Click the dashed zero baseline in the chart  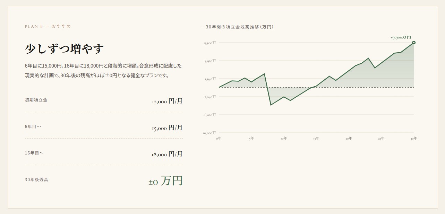coord(316,87)
